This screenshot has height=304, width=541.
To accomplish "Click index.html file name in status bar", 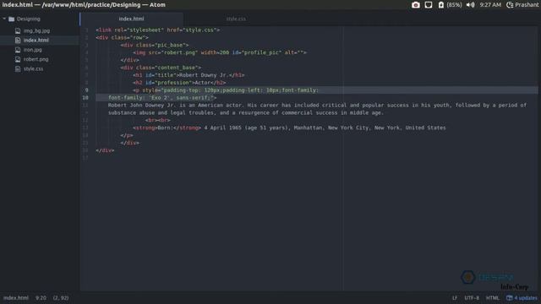I will click(x=16, y=298).
